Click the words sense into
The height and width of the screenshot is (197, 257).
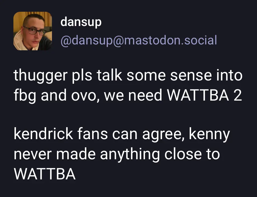206,75
